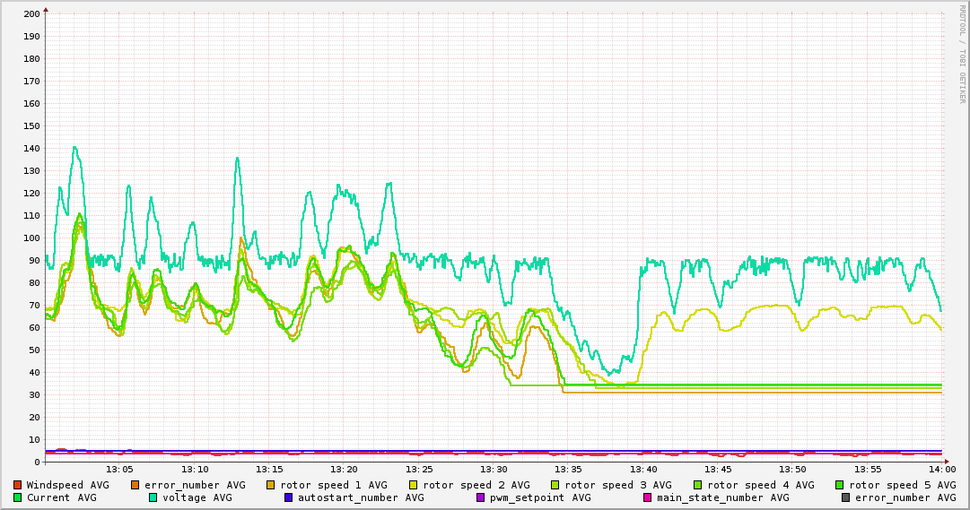
Task: Click the 13:25 time axis label
Action: [x=419, y=471]
